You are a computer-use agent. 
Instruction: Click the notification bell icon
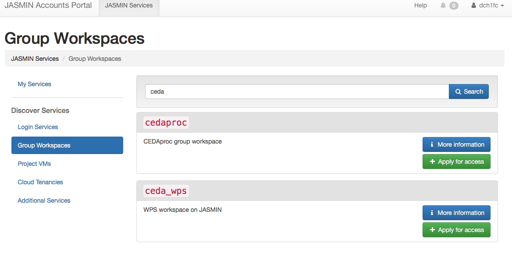pos(444,6)
